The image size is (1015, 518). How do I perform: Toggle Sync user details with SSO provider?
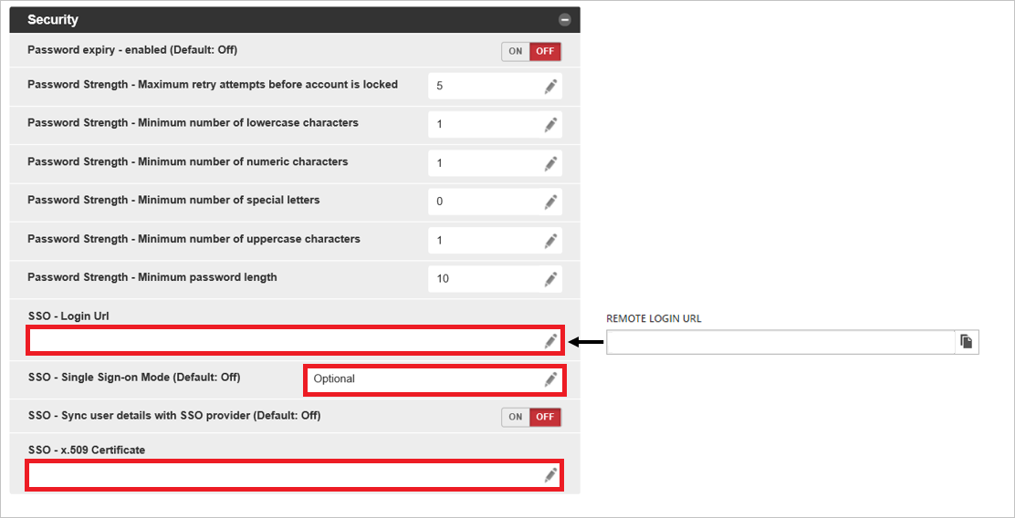point(531,417)
